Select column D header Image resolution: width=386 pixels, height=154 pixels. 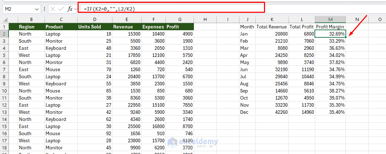[x=95, y=20]
